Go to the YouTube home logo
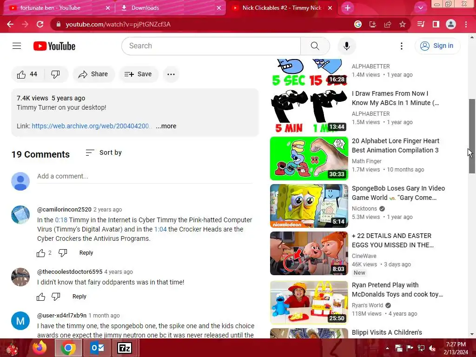The height and width of the screenshot is (357, 476). coord(54,46)
